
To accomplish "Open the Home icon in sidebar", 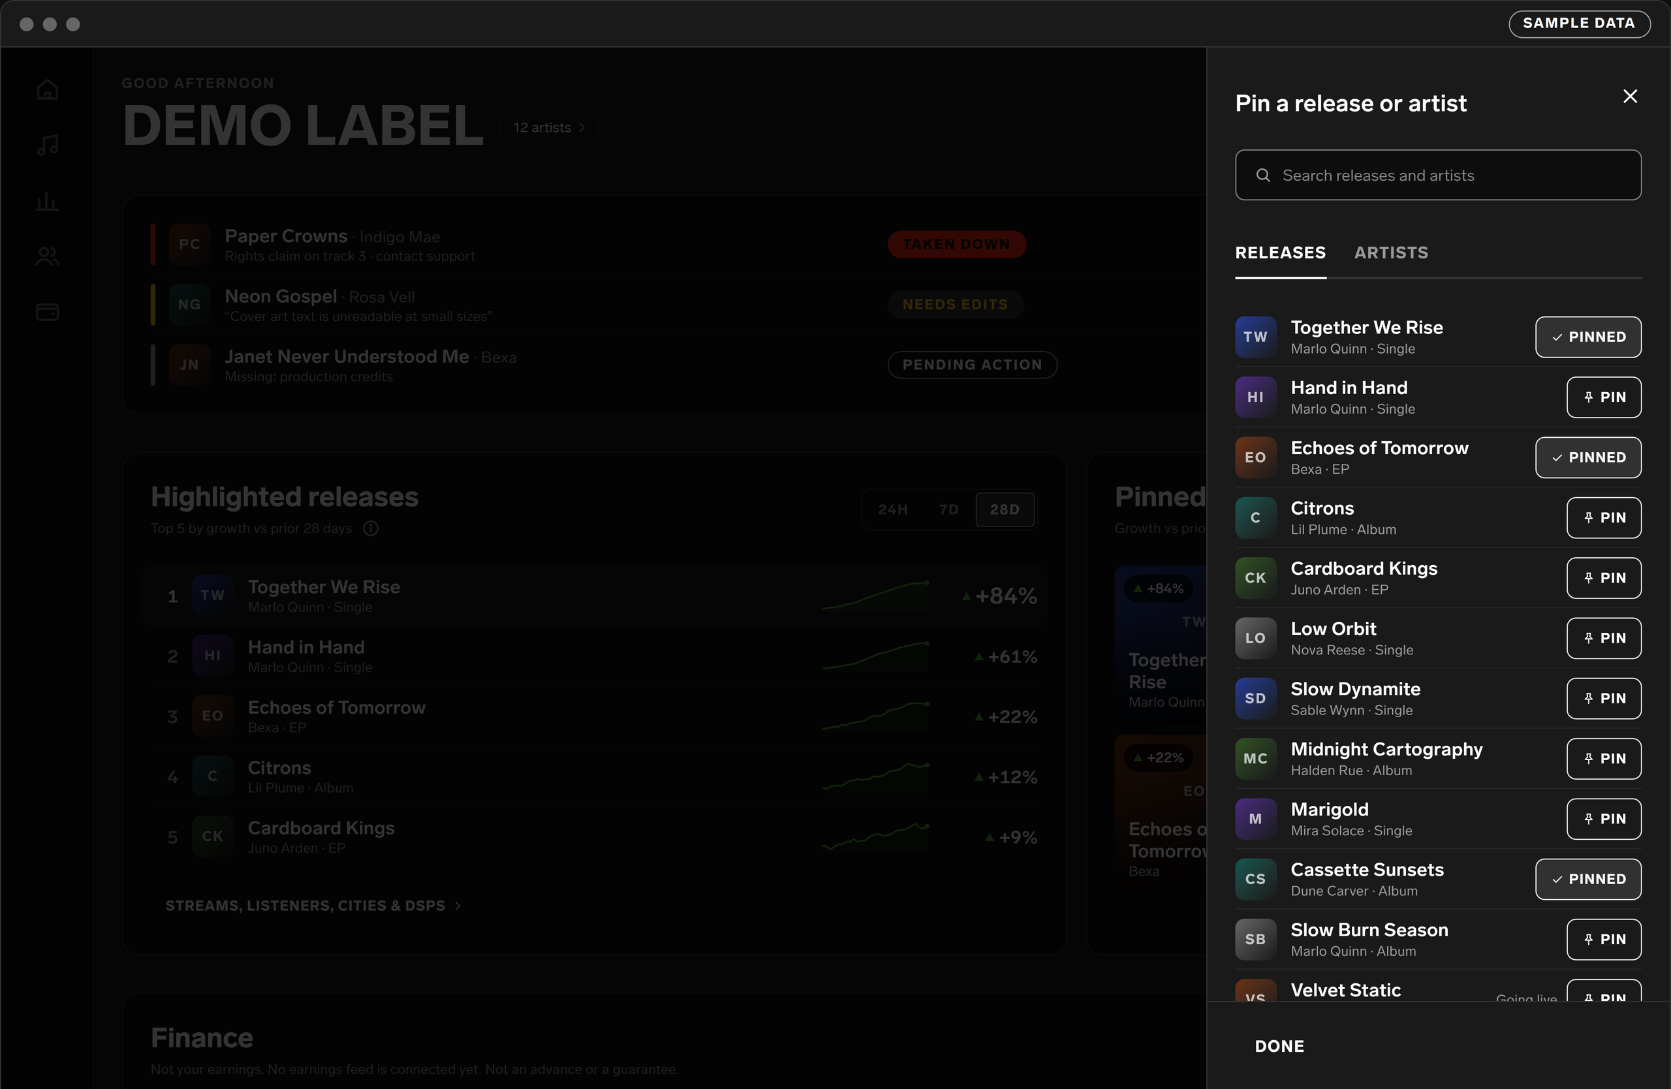I will point(47,89).
